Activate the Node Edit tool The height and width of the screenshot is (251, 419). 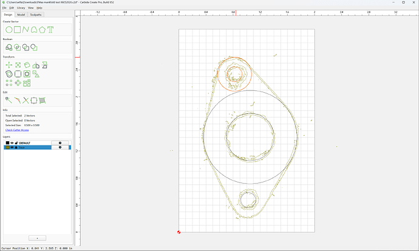[x=9, y=100]
